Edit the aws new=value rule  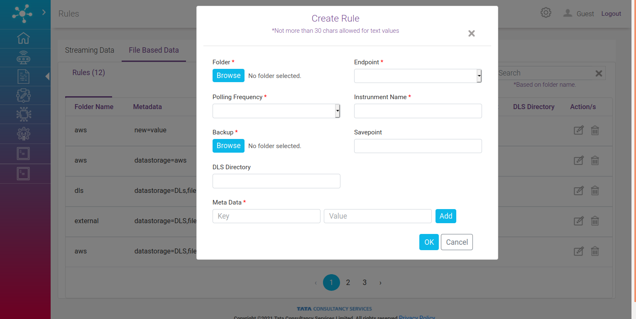tap(578, 130)
